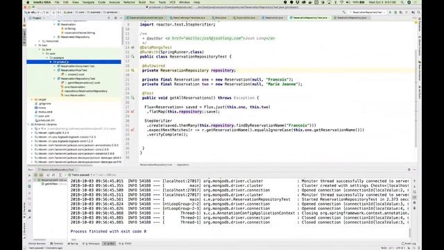Click the producer breadcrumb in navigation bar
Image resolution: width=444 pixels, height=250 pixels.
pyautogui.click(x=111, y=12)
